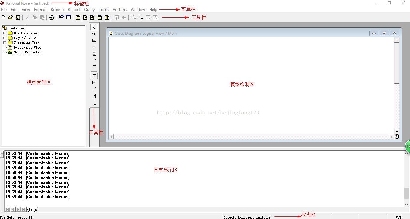410x219 pixels.
Task: Select the Class tool in toolbox
Action: click(x=94, y=54)
